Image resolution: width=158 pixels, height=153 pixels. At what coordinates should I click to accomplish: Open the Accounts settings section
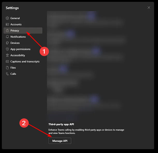point(23,24)
